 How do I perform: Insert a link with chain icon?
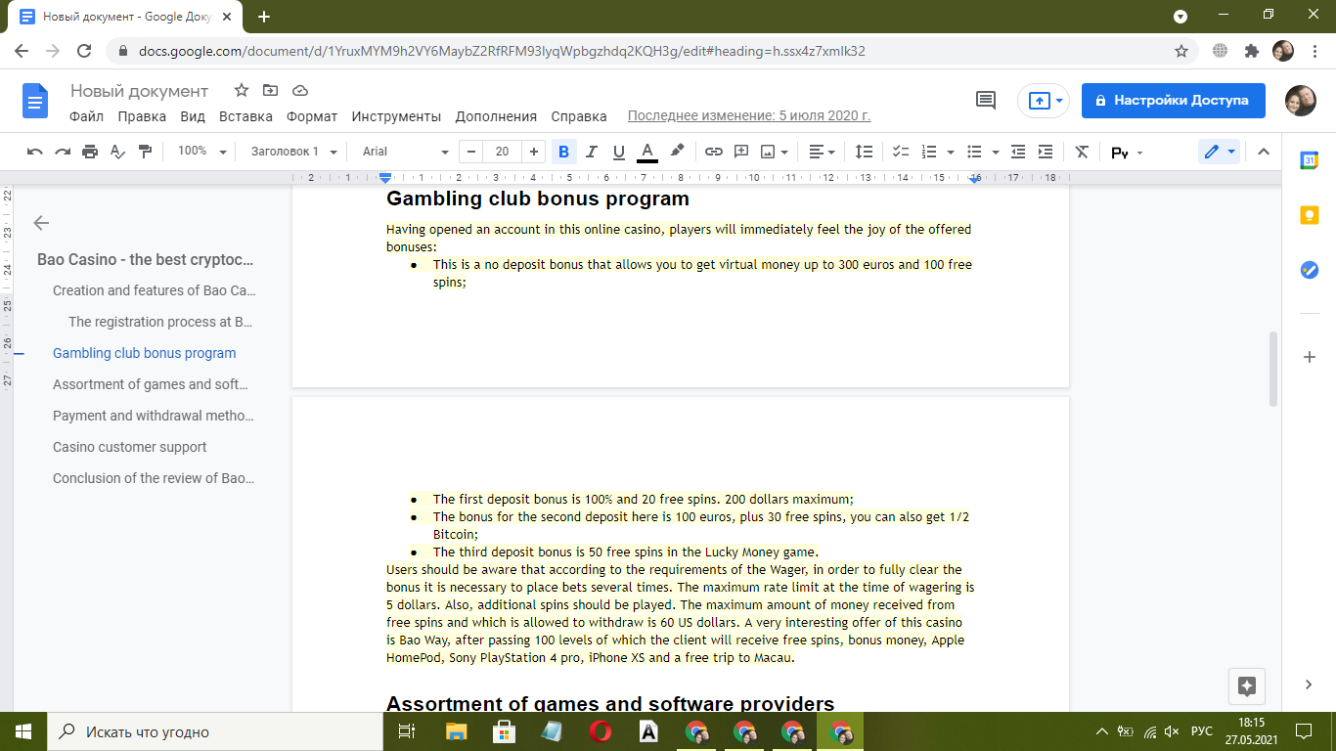coord(714,152)
